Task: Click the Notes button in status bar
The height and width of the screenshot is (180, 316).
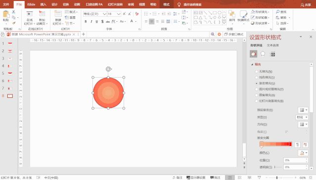Action: pos(178,178)
